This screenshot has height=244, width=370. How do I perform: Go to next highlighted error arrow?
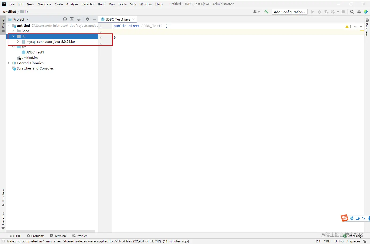(x=361, y=26)
